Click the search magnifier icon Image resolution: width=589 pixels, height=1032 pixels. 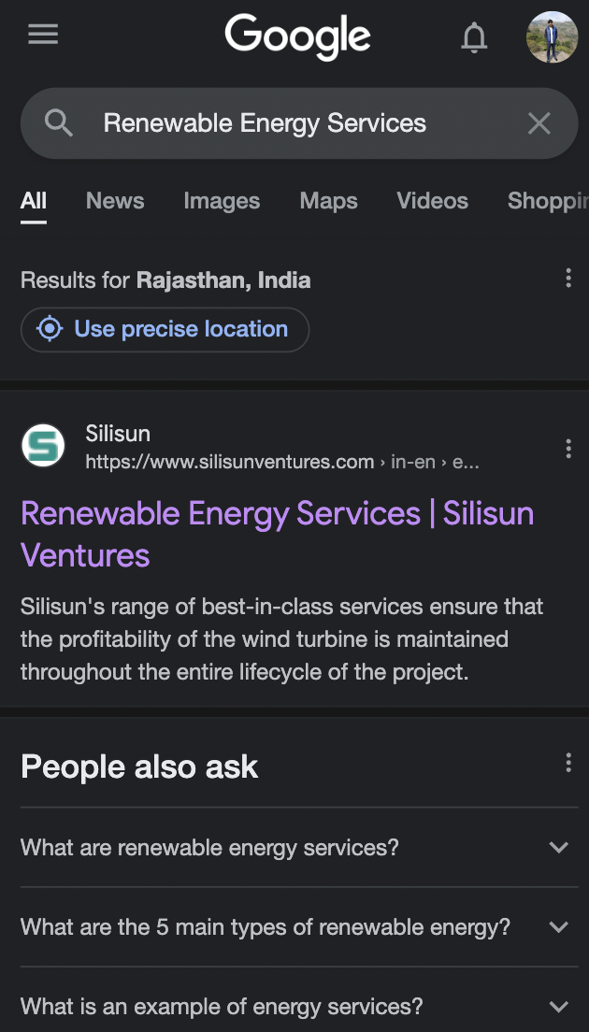(58, 123)
